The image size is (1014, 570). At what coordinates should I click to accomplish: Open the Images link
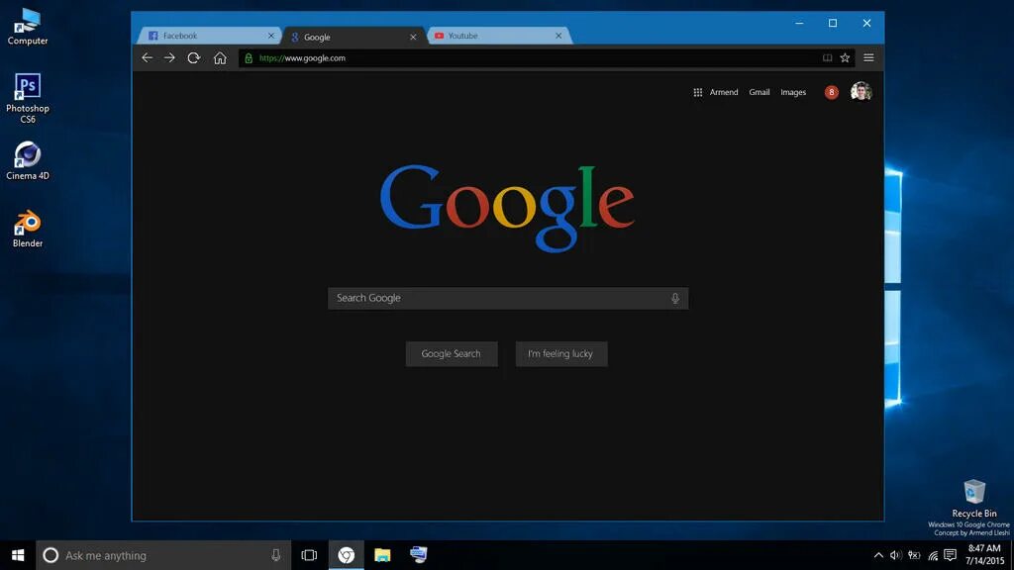pos(793,92)
